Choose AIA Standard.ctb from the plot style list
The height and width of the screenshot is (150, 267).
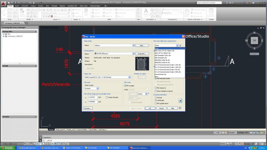[x=161, y=58]
